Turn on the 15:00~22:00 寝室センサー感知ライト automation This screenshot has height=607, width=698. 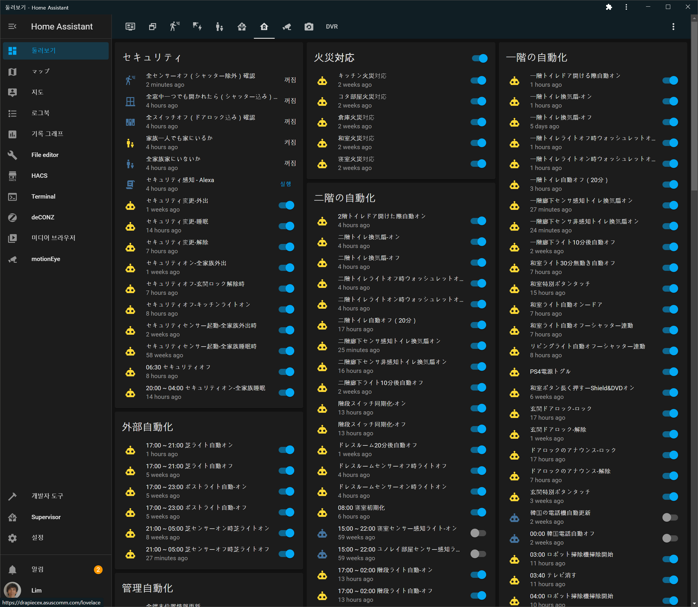(478, 533)
